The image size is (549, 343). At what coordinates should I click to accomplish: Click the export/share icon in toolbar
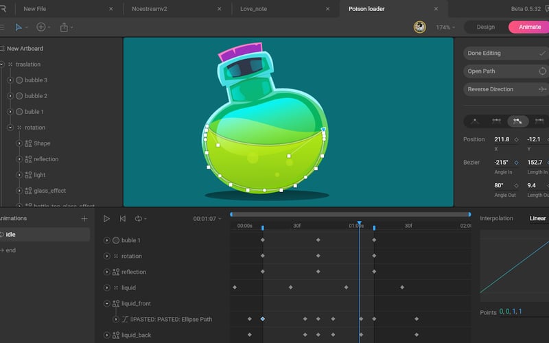(64, 27)
